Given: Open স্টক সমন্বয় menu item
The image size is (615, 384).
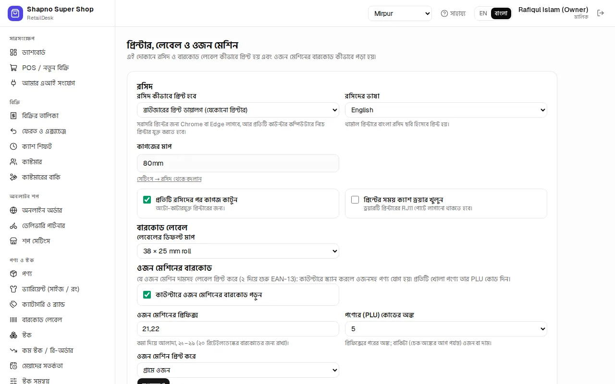Looking at the screenshot, I should click(57, 381).
